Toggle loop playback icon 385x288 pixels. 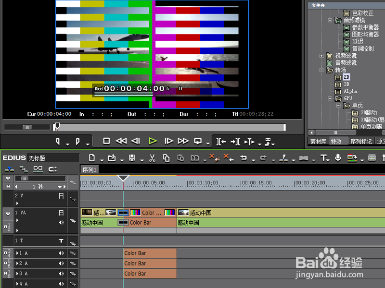point(198,141)
